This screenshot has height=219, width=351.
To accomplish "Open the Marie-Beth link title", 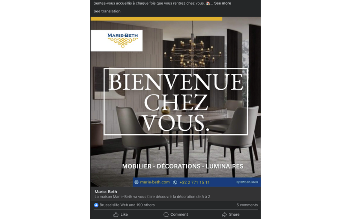I will coord(106,192).
